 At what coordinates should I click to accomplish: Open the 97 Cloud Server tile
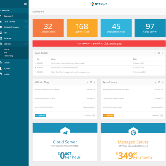click(x=150, y=28)
